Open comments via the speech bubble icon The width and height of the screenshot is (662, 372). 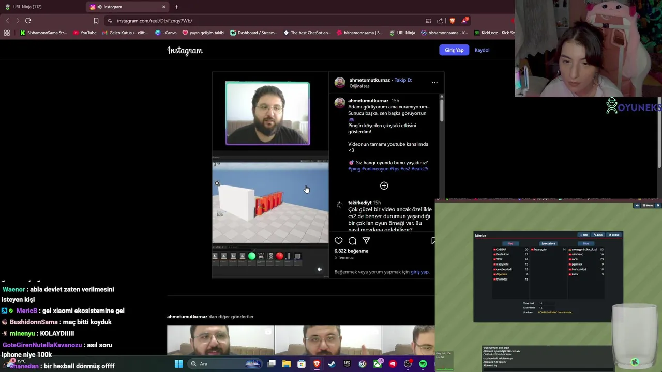click(x=352, y=241)
